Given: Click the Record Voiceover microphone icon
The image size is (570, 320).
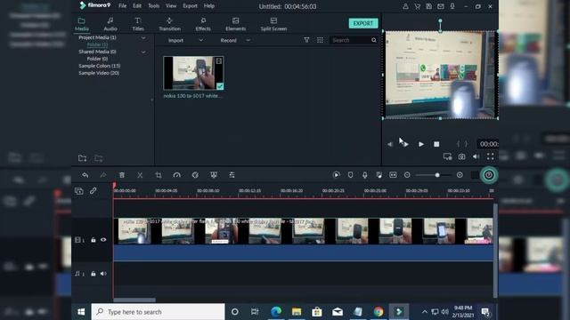Looking at the screenshot, I should coord(364,175).
